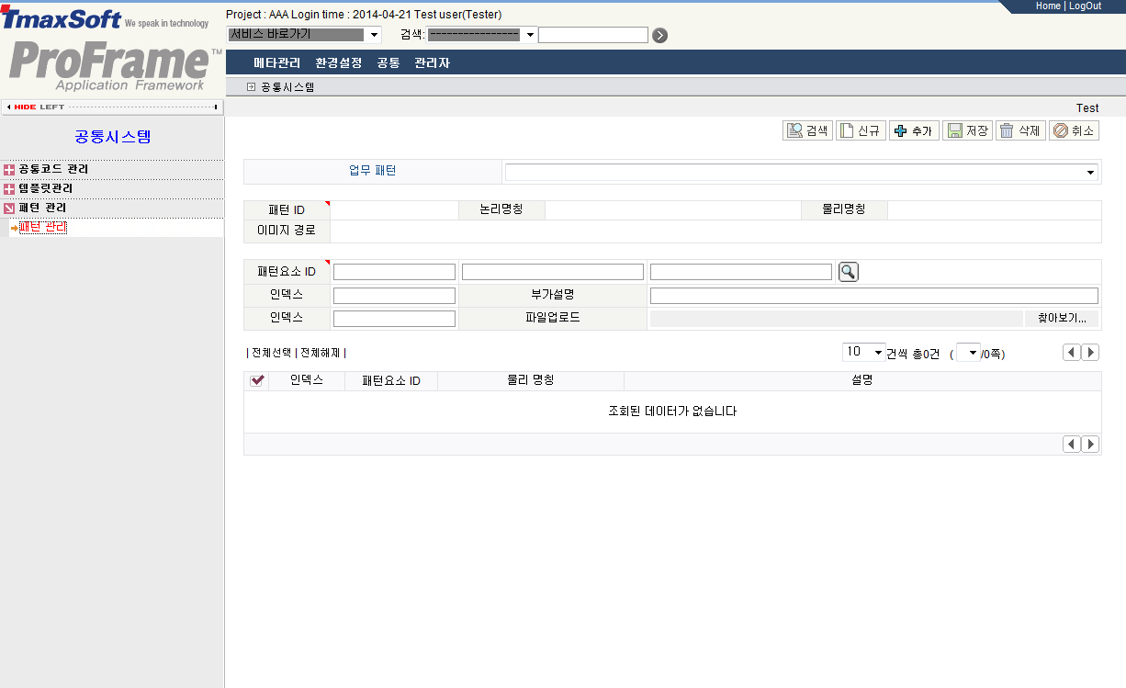The height and width of the screenshot is (688, 1126).
Task: Change page size using the 10 dropdown
Action: 862,351
